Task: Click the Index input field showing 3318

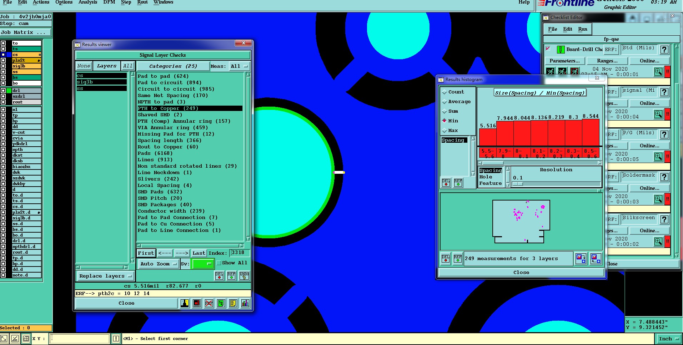Action: point(239,253)
